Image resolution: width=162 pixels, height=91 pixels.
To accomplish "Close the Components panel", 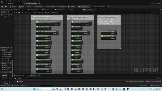I will pos(11,10).
